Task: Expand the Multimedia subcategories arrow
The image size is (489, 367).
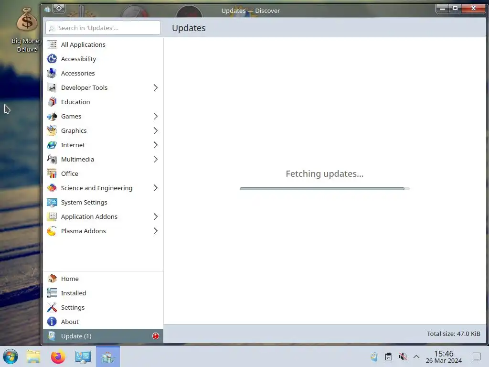Action: tap(156, 160)
